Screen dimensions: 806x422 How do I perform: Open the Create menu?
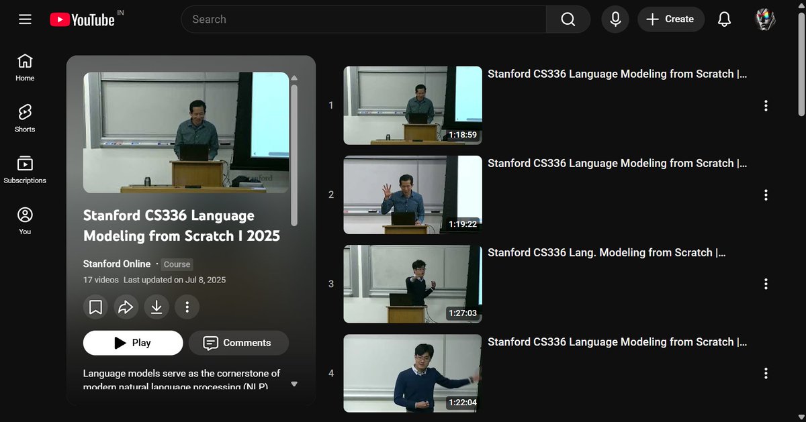(670, 19)
